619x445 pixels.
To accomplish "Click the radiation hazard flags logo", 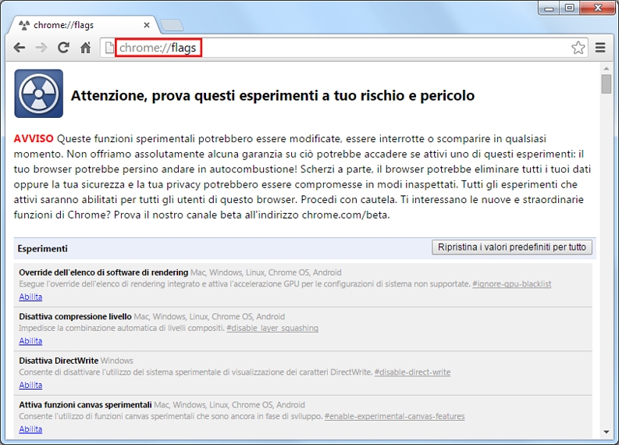I will [x=39, y=94].
